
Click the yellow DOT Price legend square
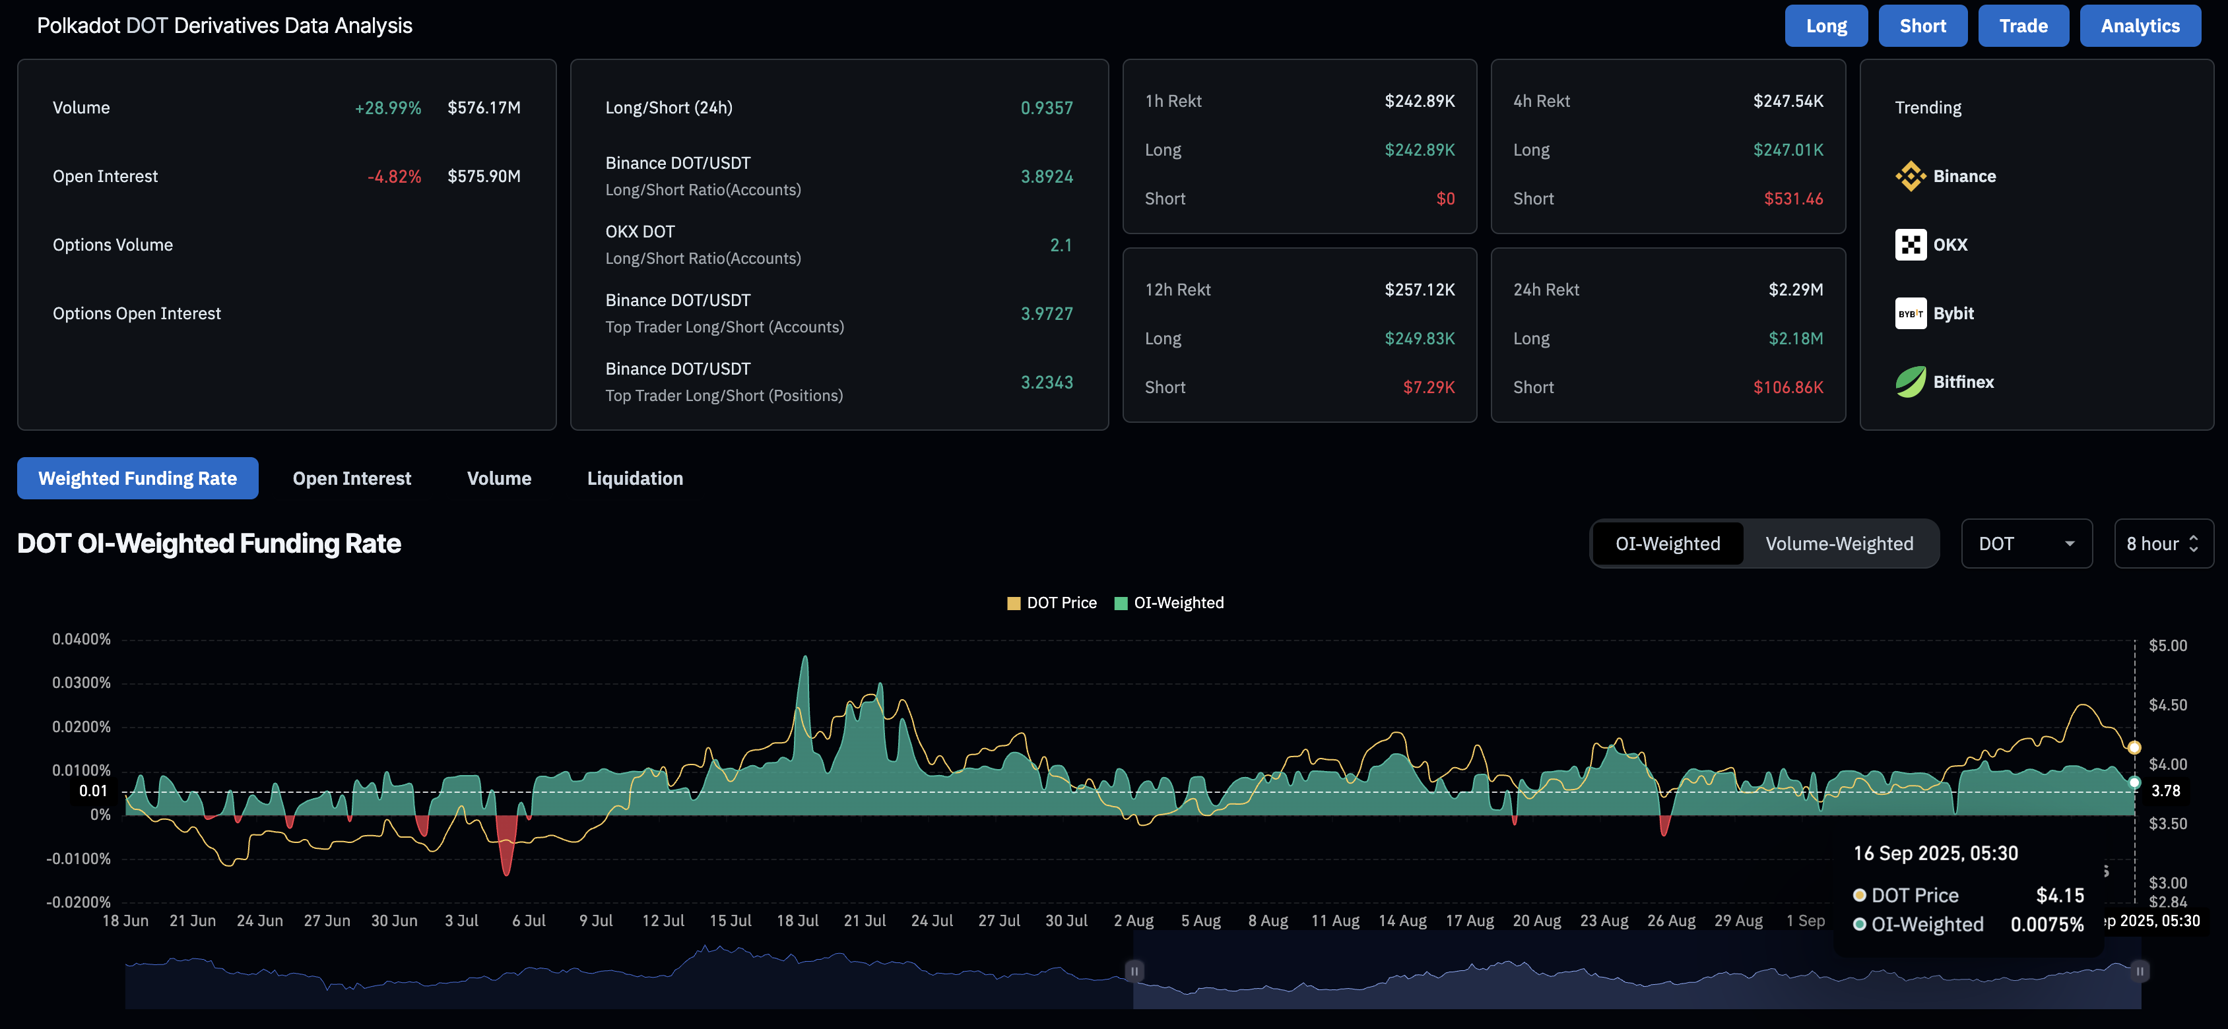coord(1014,604)
